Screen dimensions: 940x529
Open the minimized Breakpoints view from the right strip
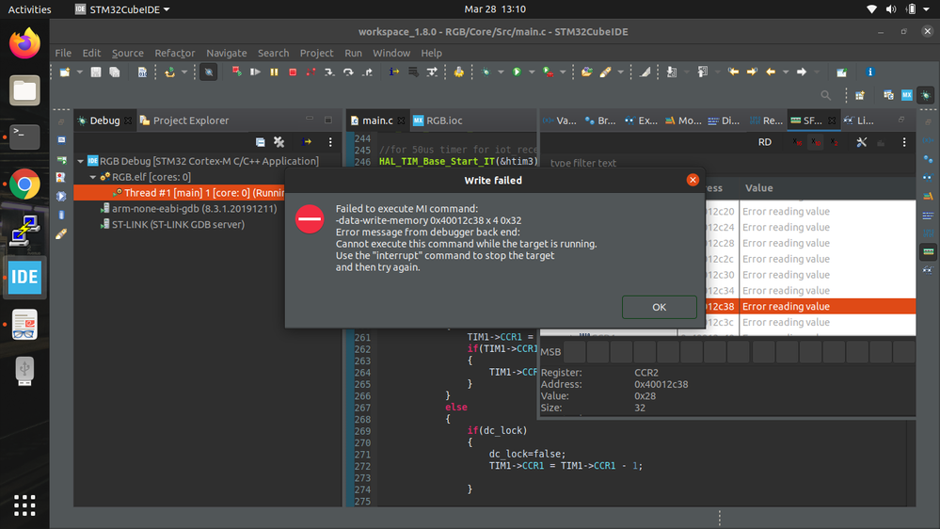(928, 159)
